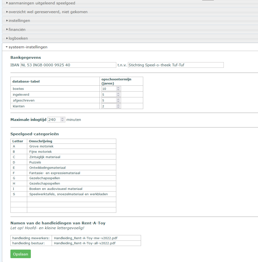Click the handleiding mewerkers filename field
Viewport: 258px width, 262px height.
point(96,238)
